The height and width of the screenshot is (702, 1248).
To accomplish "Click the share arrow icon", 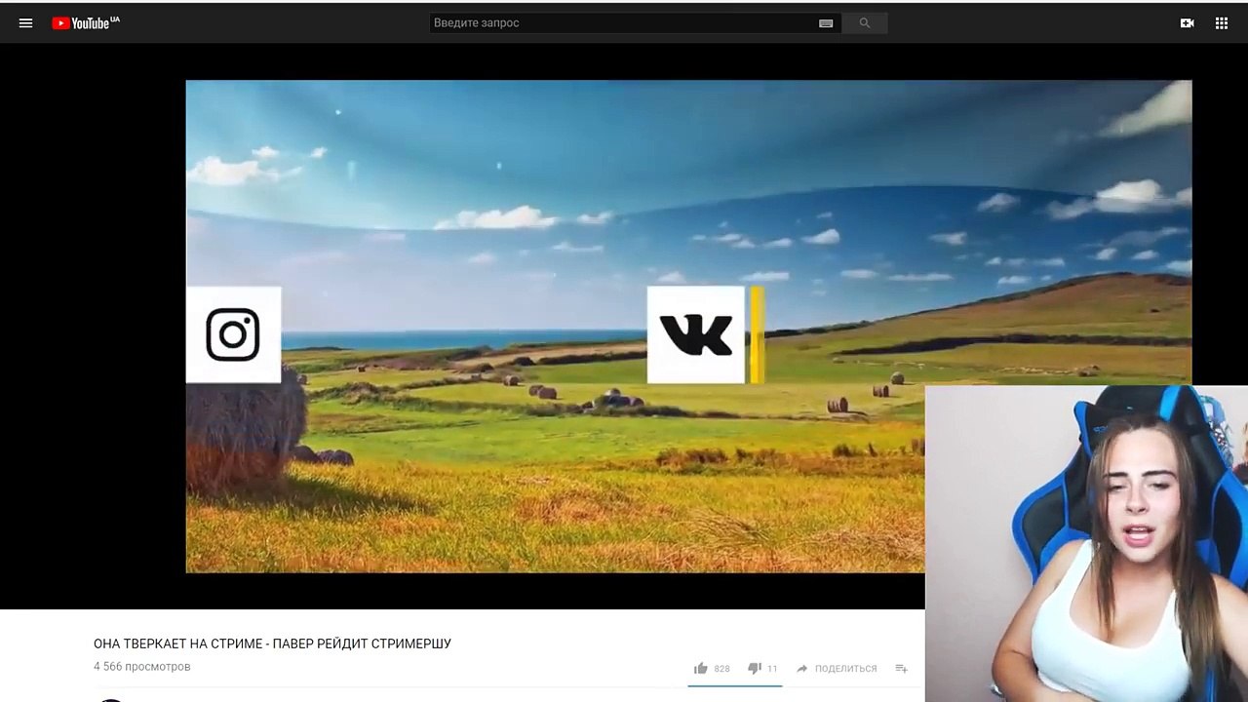I will pyautogui.click(x=802, y=669).
